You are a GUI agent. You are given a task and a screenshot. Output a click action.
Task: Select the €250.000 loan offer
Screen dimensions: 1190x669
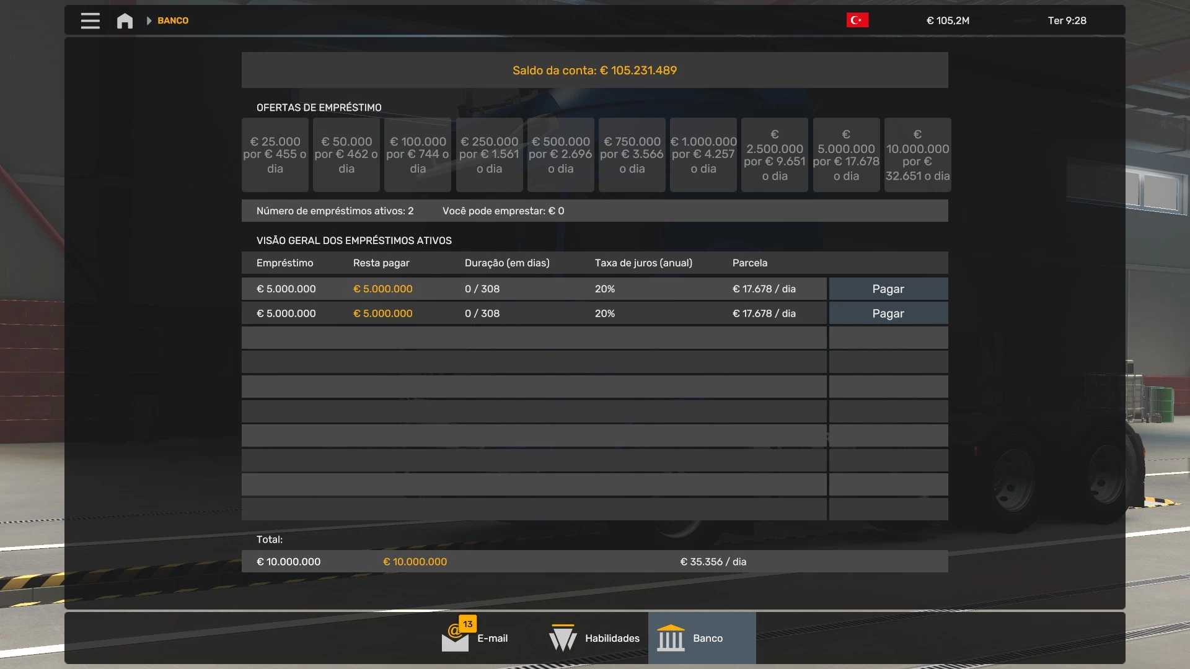pyautogui.click(x=489, y=155)
